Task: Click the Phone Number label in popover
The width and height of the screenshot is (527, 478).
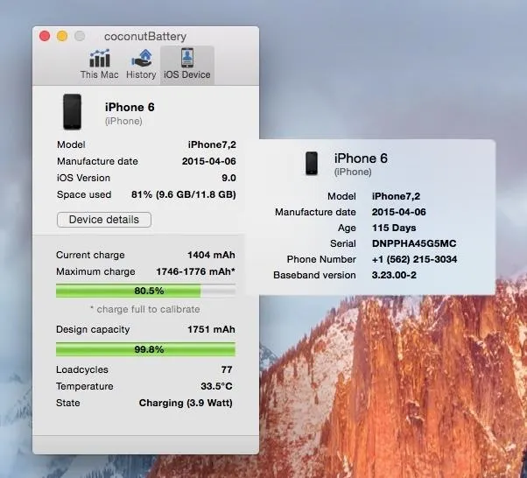Action: 321,259
